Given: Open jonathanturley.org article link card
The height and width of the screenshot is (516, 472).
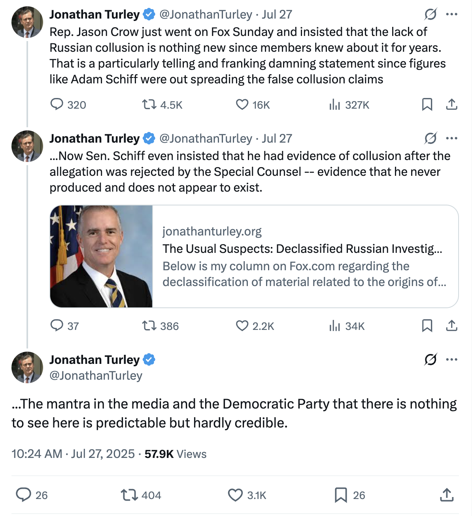Looking at the screenshot, I should (x=304, y=256).
